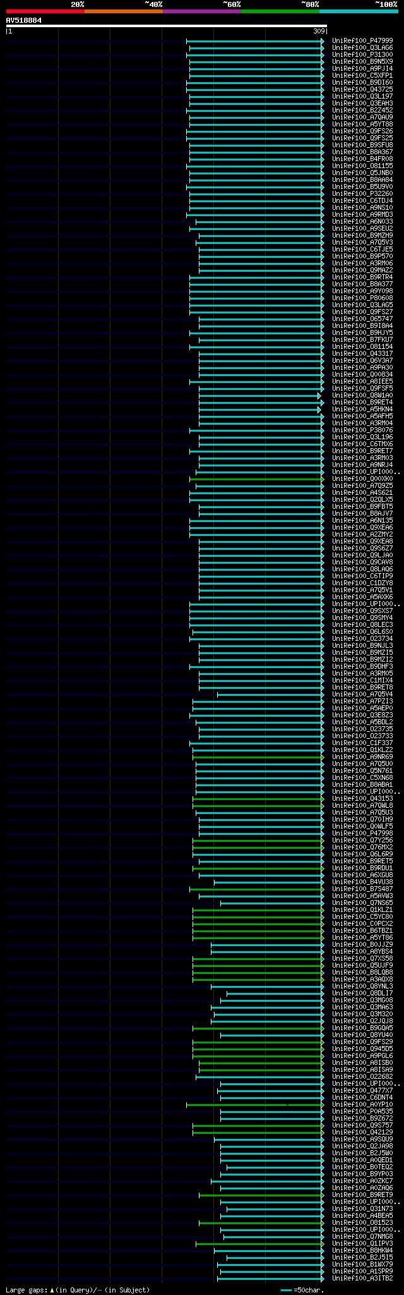Screen dimensions: 404x1295
Task: Select label UniRef100_A9NS10
Action: pyautogui.click(x=362, y=207)
